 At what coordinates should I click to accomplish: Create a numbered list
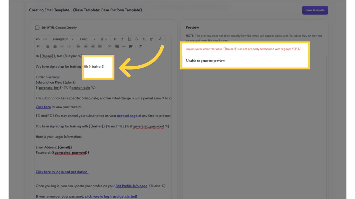pyautogui.click(x=55, y=46)
